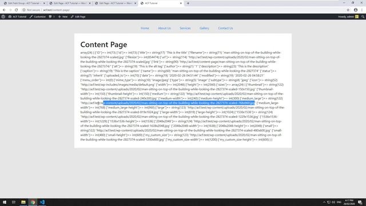
Task: Open the WordPress logo menu in the admin bar
Action: (3, 17)
